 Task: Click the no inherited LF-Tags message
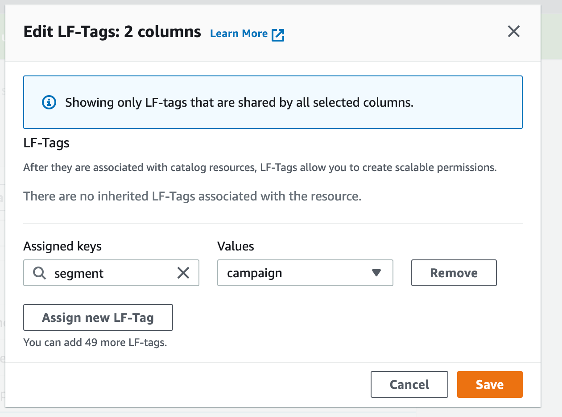tap(192, 196)
